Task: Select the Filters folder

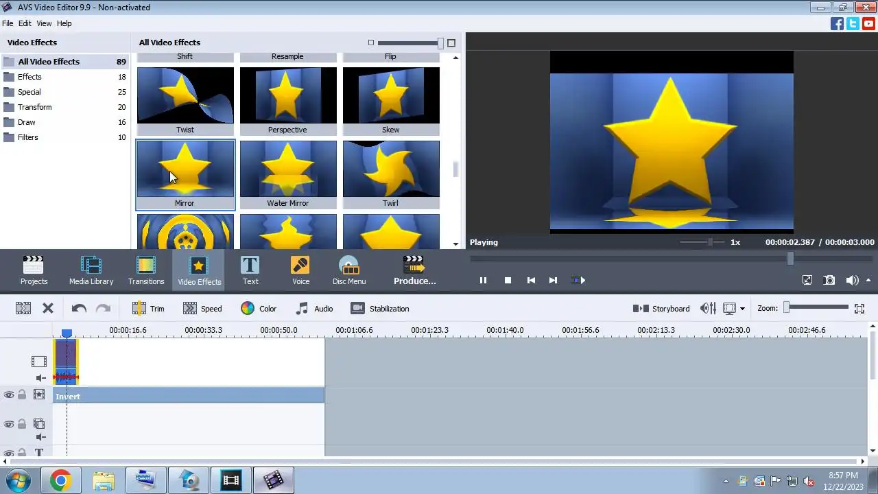Action: click(64, 137)
